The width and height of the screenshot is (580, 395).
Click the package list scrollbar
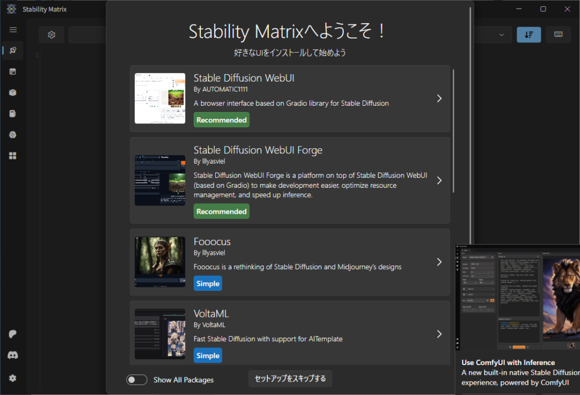pos(453,131)
